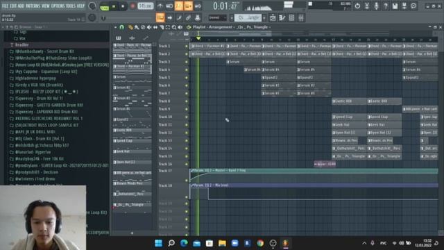Open the piano roll view icon
Viewport: 444px width, 250px height.
coord(282,18)
